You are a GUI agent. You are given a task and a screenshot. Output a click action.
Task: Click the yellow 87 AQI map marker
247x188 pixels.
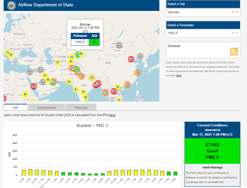(x=58, y=62)
